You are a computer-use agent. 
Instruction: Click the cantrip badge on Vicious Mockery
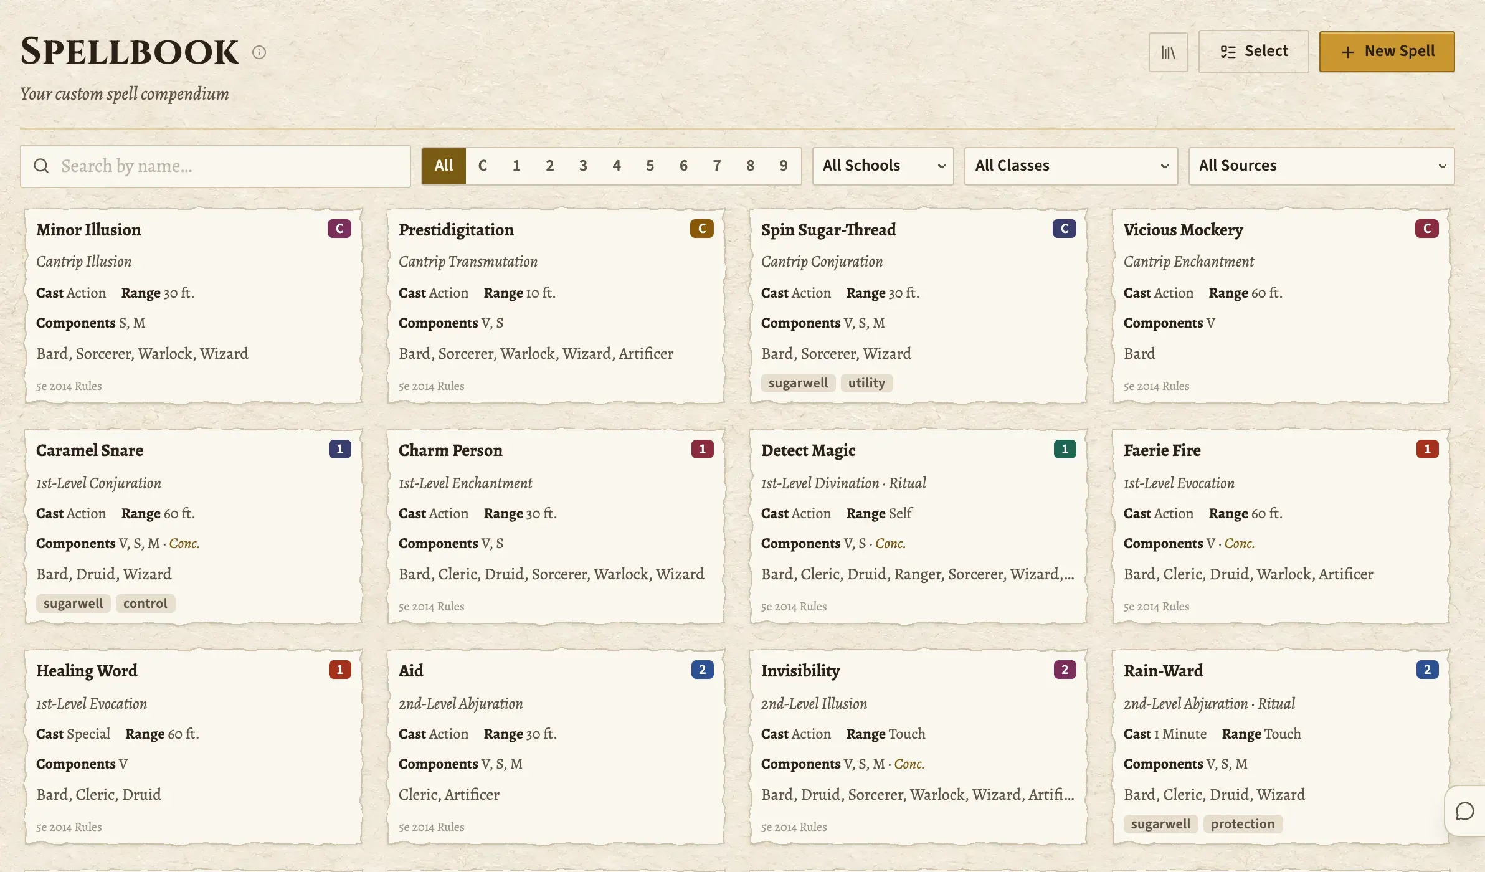(1427, 229)
